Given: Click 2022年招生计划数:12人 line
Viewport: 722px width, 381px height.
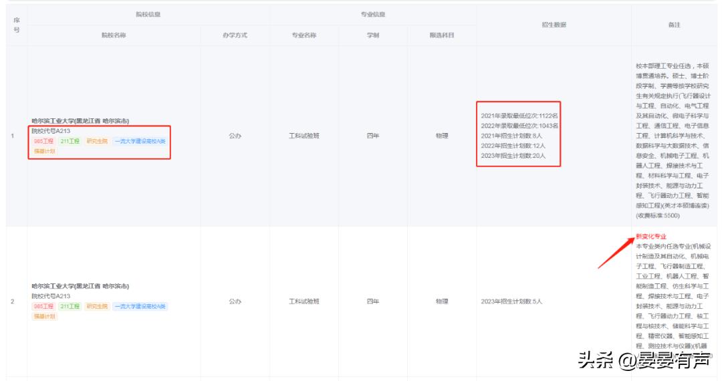Looking at the screenshot, I should click(513, 146).
